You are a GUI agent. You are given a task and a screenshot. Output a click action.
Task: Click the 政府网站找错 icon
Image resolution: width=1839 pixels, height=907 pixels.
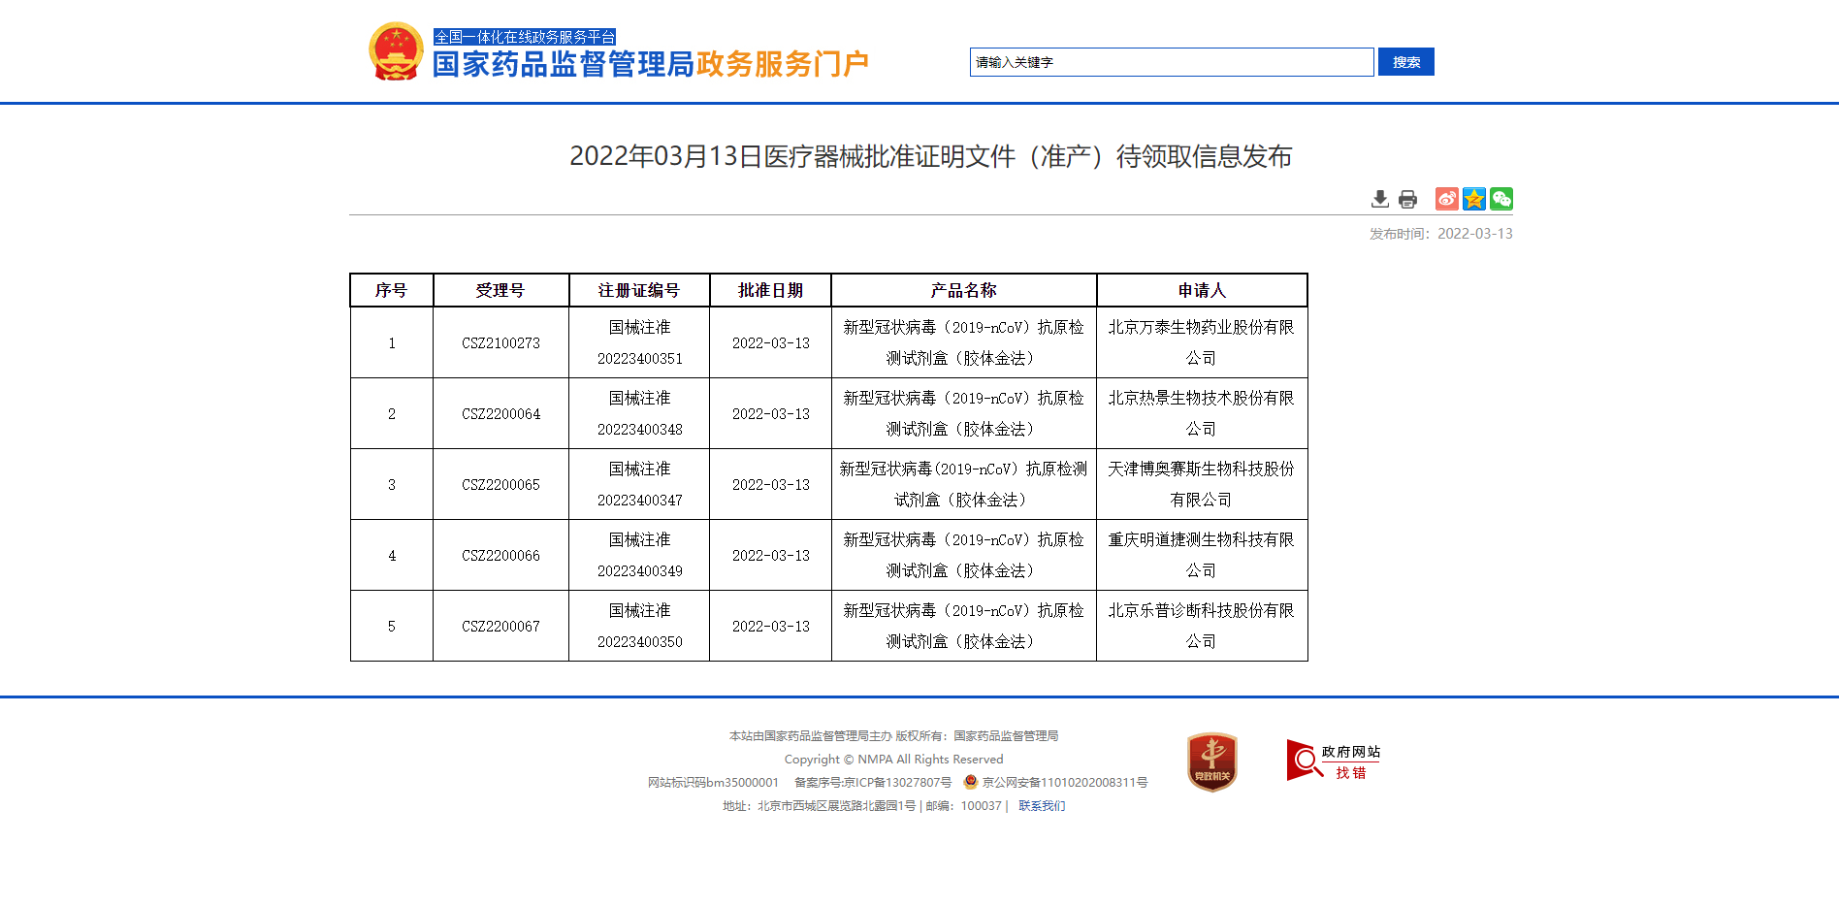coord(1333,761)
